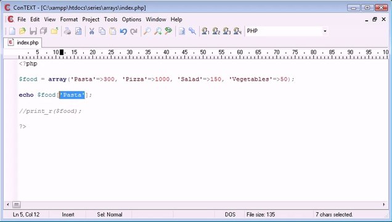Click the File size: 135 status entry

[x=261, y=215]
